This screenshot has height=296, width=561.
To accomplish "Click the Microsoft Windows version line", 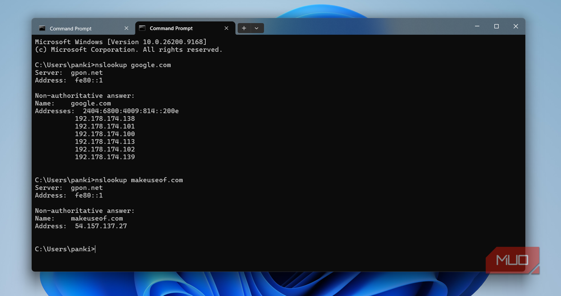I will (x=121, y=42).
